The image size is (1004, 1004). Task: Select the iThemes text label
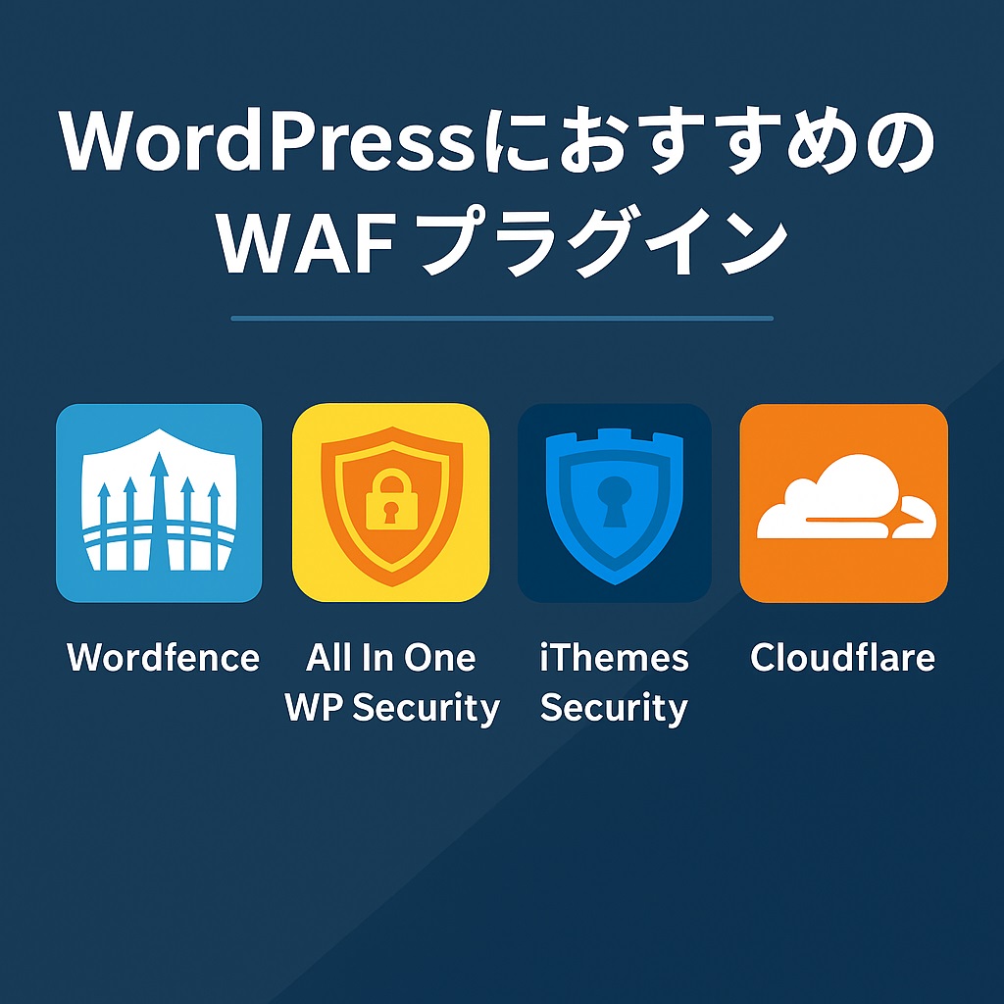pyautogui.click(x=614, y=658)
